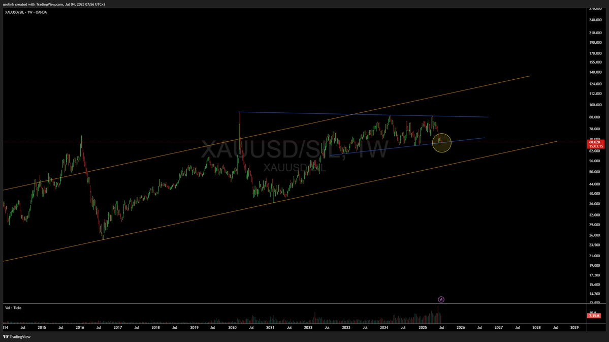Click the 2029 time axis label

574,328
